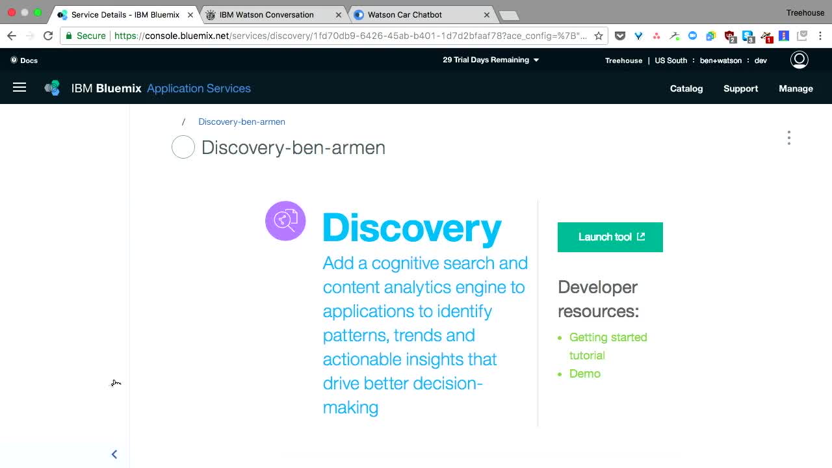Image resolution: width=832 pixels, height=468 pixels.
Task: Open the Getting started tutorial link
Action: point(608,346)
